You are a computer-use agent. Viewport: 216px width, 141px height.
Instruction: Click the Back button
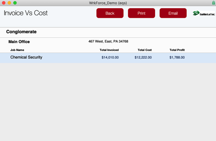pos(110,13)
